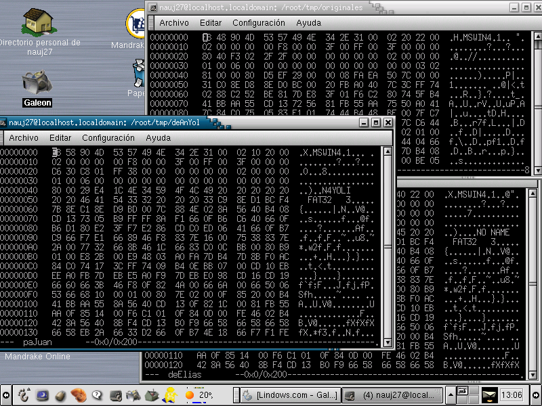Switch to (4) nauj27@local taskbar button
Image resolution: width=542 pixels, height=406 pixels.
392,395
